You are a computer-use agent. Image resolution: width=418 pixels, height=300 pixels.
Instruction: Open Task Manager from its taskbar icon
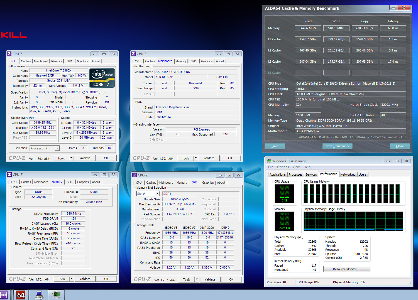point(56,295)
